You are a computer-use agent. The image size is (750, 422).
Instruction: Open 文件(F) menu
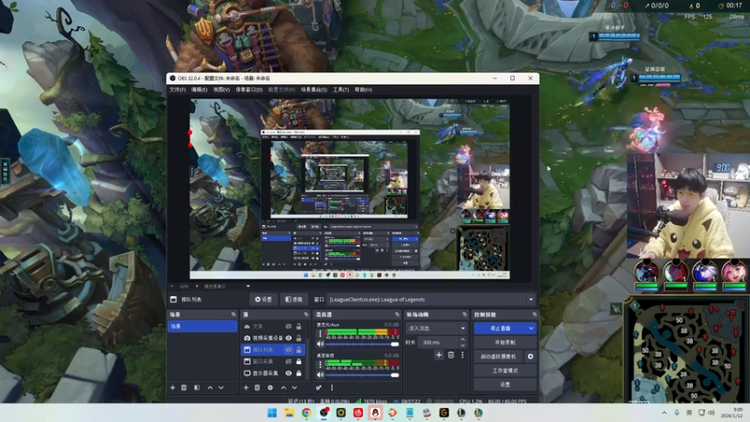pyautogui.click(x=177, y=89)
